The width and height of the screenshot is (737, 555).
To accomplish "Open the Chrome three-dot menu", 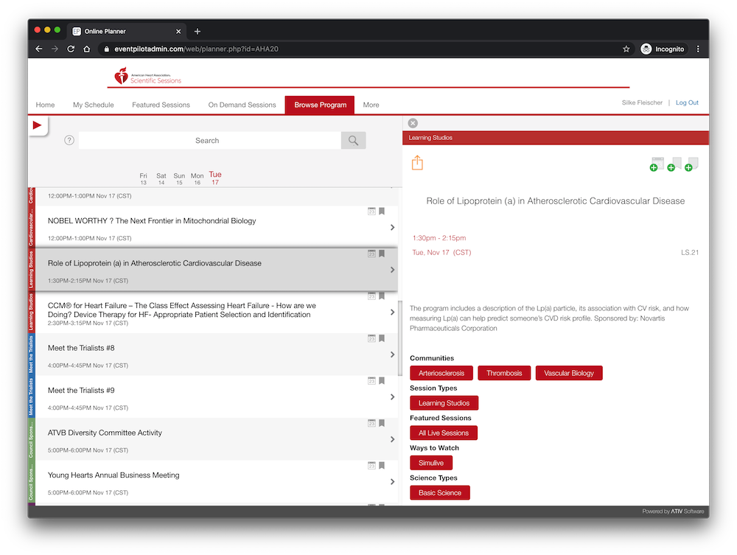I will pyautogui.click(x=698, y=49).
